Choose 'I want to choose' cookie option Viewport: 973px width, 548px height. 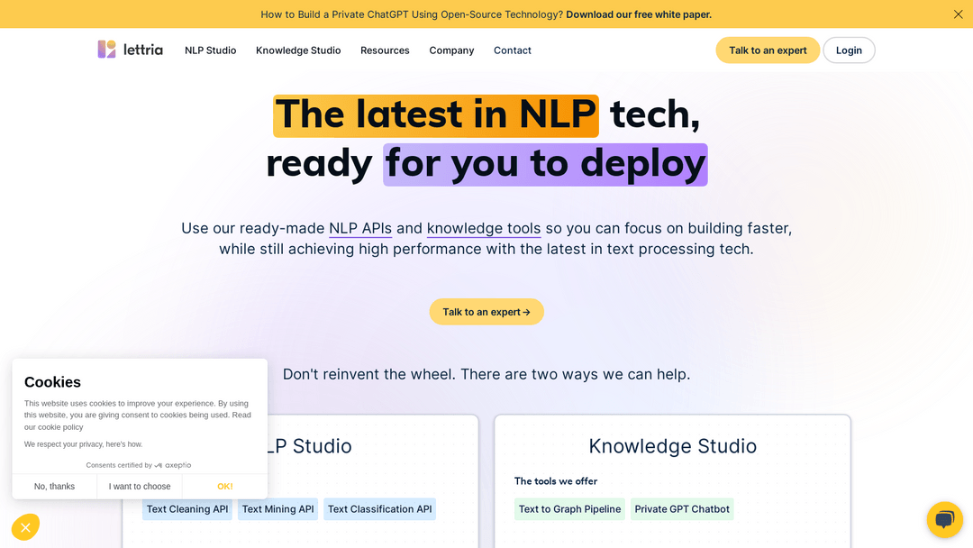pos(140,487)
